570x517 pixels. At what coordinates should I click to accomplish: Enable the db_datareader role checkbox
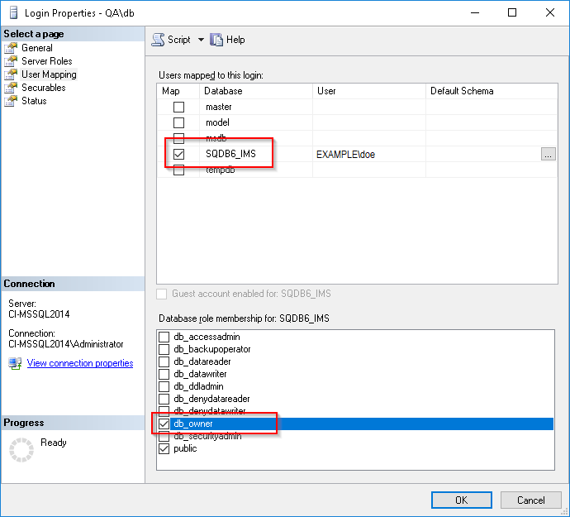tap(164, 361)
